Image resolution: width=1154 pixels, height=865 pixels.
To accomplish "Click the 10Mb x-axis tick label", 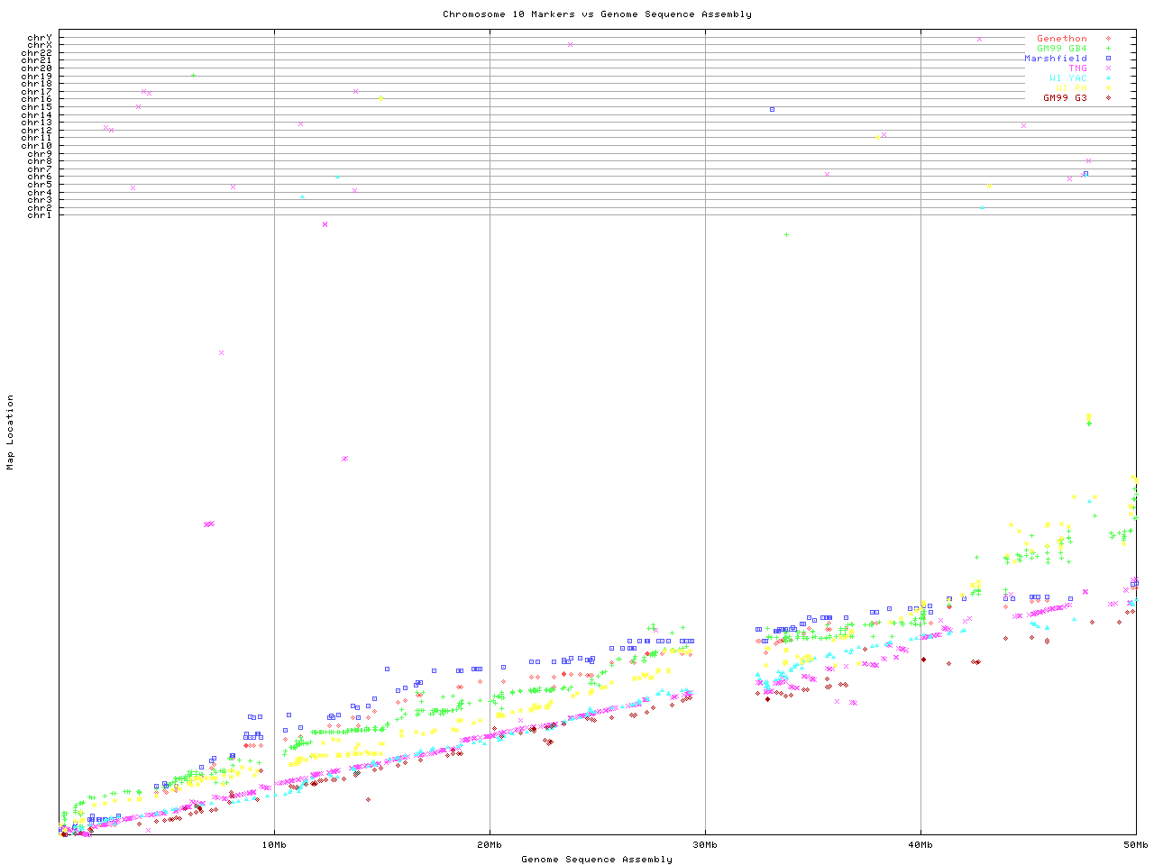I will tap(274, 845).
